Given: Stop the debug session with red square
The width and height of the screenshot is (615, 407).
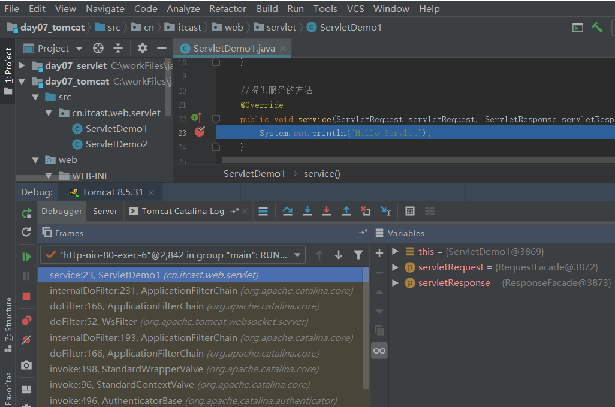Looking at the screenshot, I should pyautogui.click(x=26, y=296).
